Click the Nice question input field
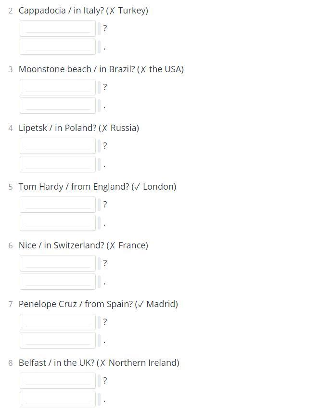Image resolution: width=332 pixels, height=412 pixels. [x=58, y=263]
